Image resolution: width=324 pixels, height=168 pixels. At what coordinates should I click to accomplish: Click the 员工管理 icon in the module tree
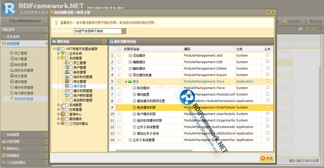(67, 63)
